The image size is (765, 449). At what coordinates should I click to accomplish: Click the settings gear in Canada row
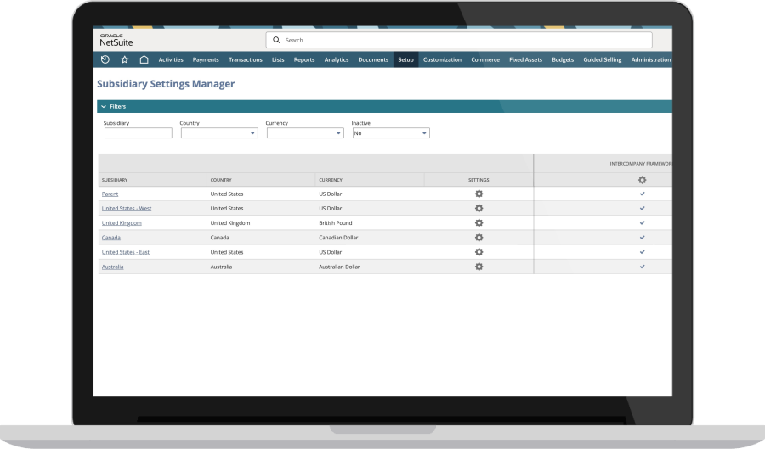point(479,238)
